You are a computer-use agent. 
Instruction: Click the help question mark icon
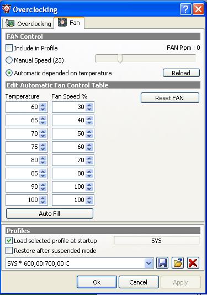pos(185,9)
